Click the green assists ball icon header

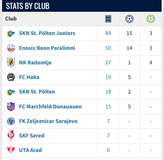point(151,19)
